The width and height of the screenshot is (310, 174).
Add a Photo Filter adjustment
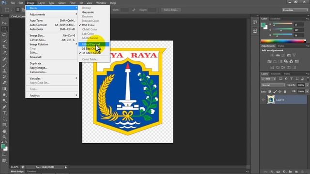click(286, 61)
